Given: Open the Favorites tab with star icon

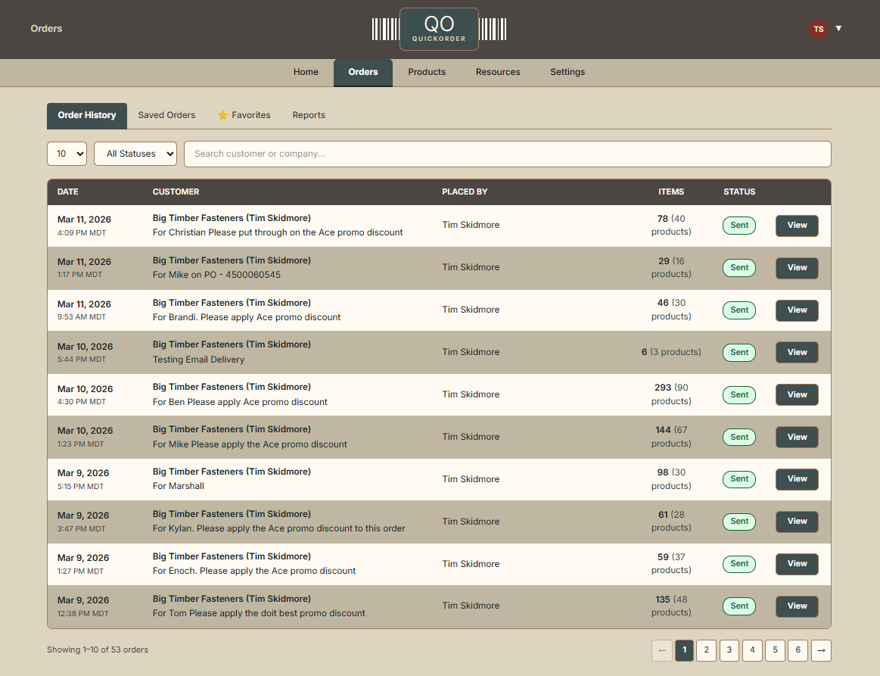Looking at the screenshot, I should [x=244, y=115].
